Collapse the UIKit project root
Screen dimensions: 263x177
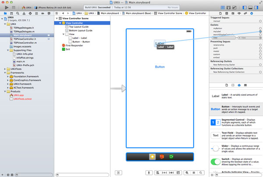pos(2,19)
